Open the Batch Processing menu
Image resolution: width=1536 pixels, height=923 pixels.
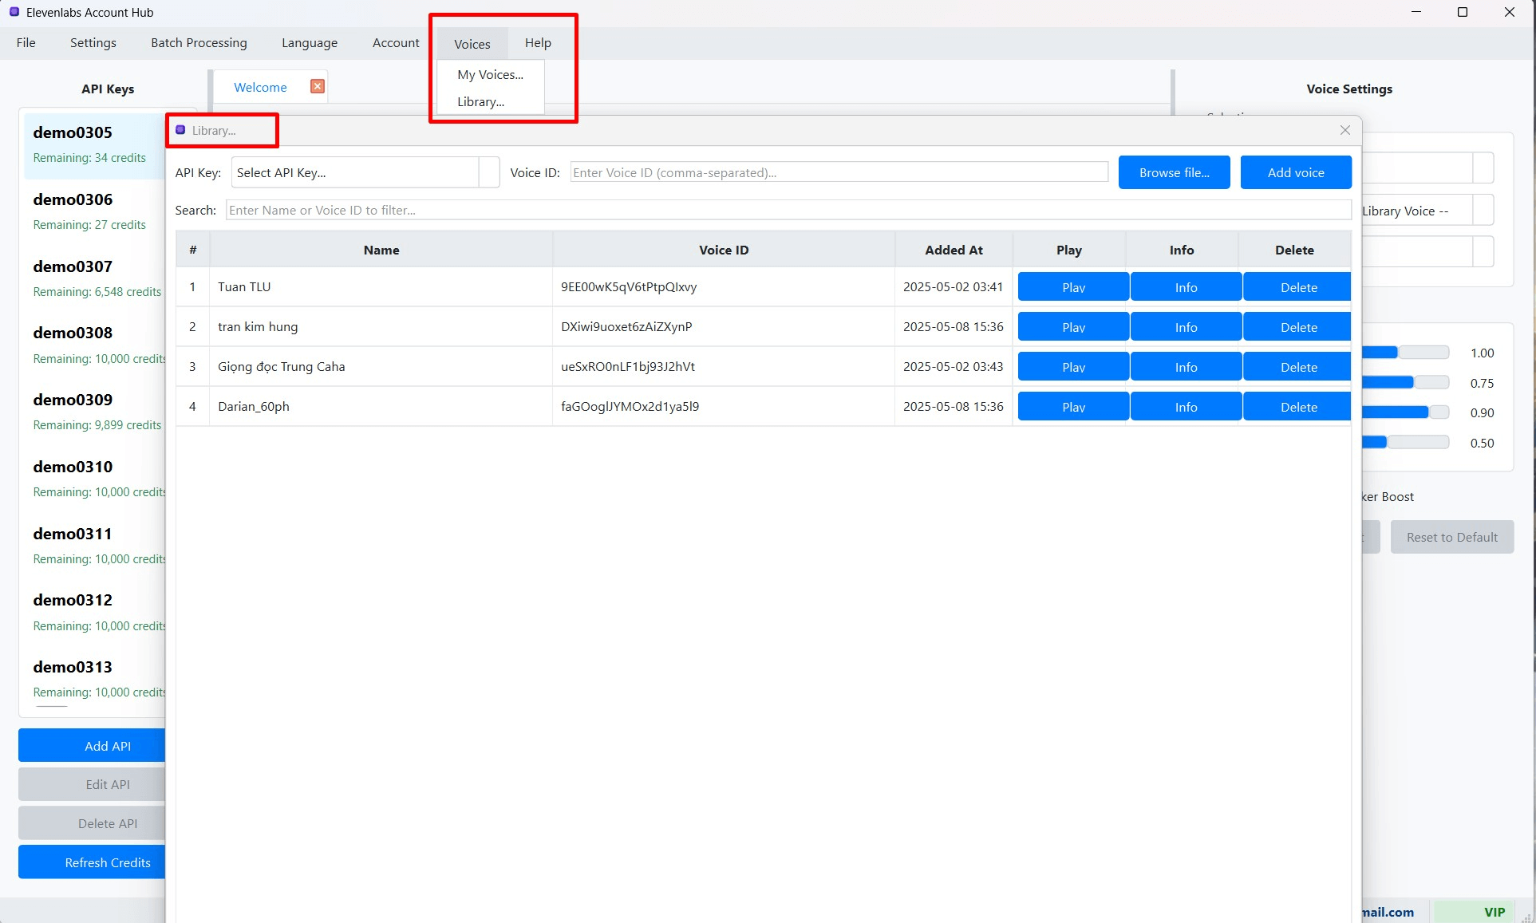click(199, 43)
